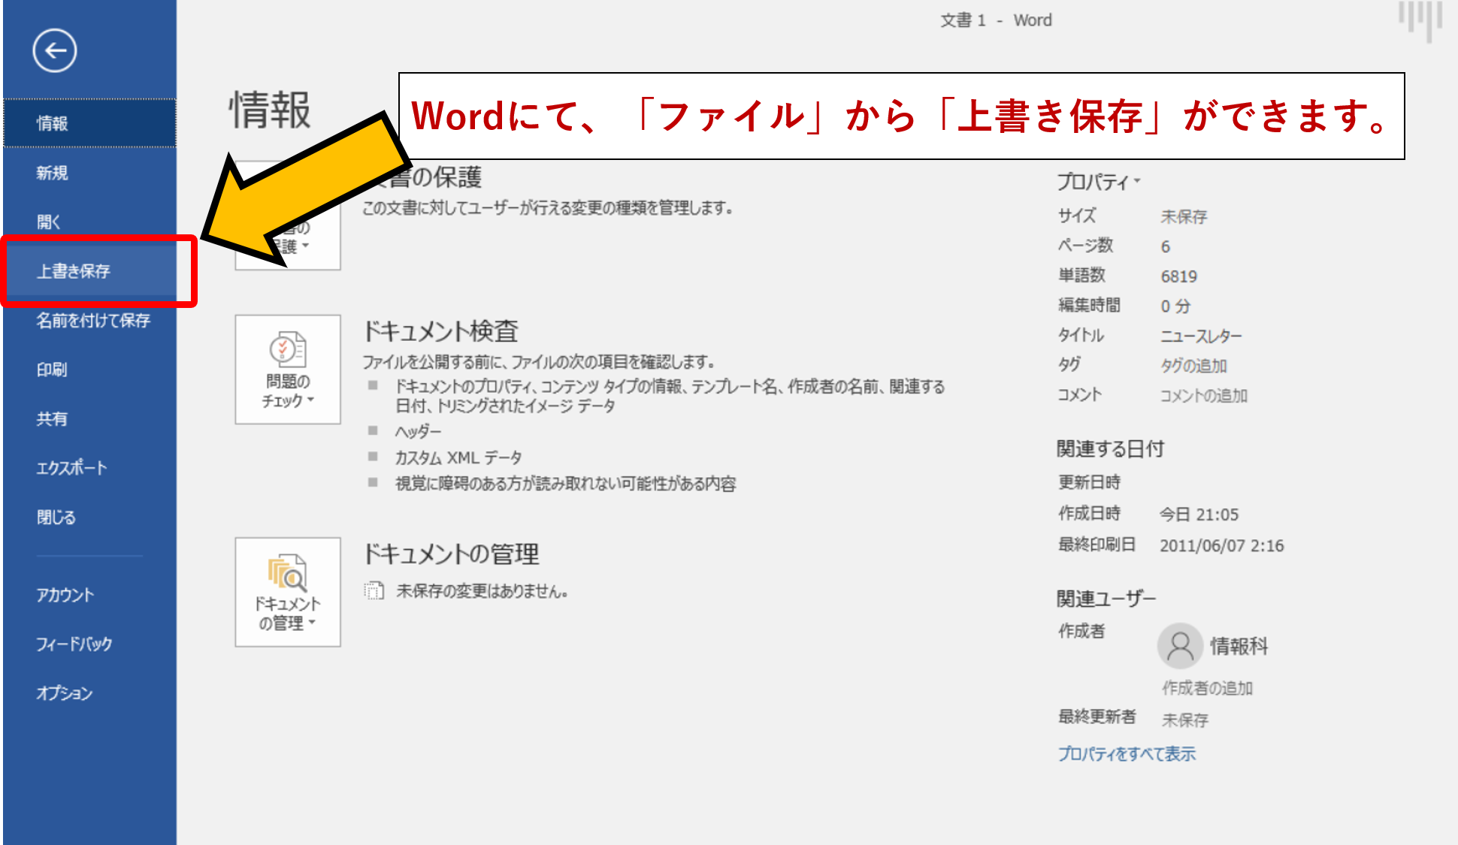Image resolution: width=1458 pixels, height=845 pixels.
Task: Click the author avatar icon next to 情報科
Action: coord(1180,646)
